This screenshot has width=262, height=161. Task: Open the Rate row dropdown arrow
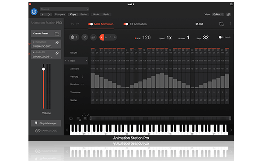[87, 61]
